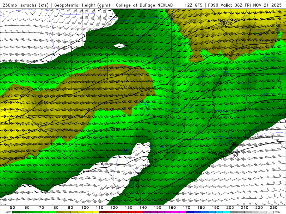Click the legend value 150
The image size is (286, 214).
(158, 208)
